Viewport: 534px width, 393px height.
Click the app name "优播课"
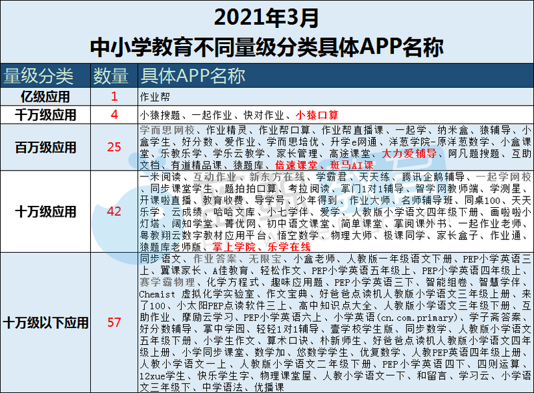click(x=269, y=387)
